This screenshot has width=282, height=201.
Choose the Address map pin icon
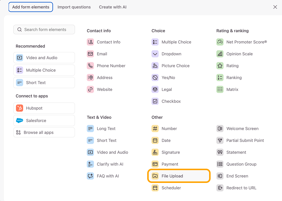tap(90, 78)
